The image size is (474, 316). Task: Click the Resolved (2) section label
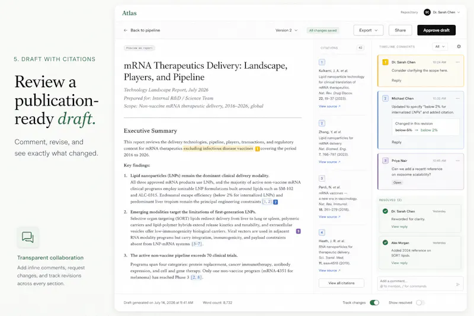(x=390, y=200)
